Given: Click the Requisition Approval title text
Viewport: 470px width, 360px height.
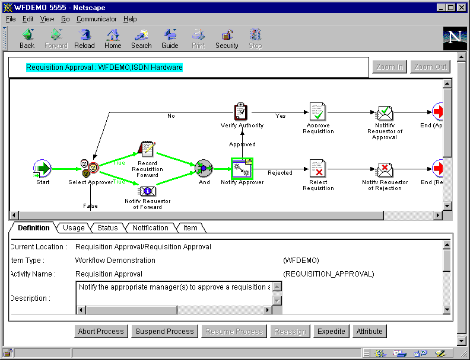Looking at the screenshot, I should click(104, 67).
